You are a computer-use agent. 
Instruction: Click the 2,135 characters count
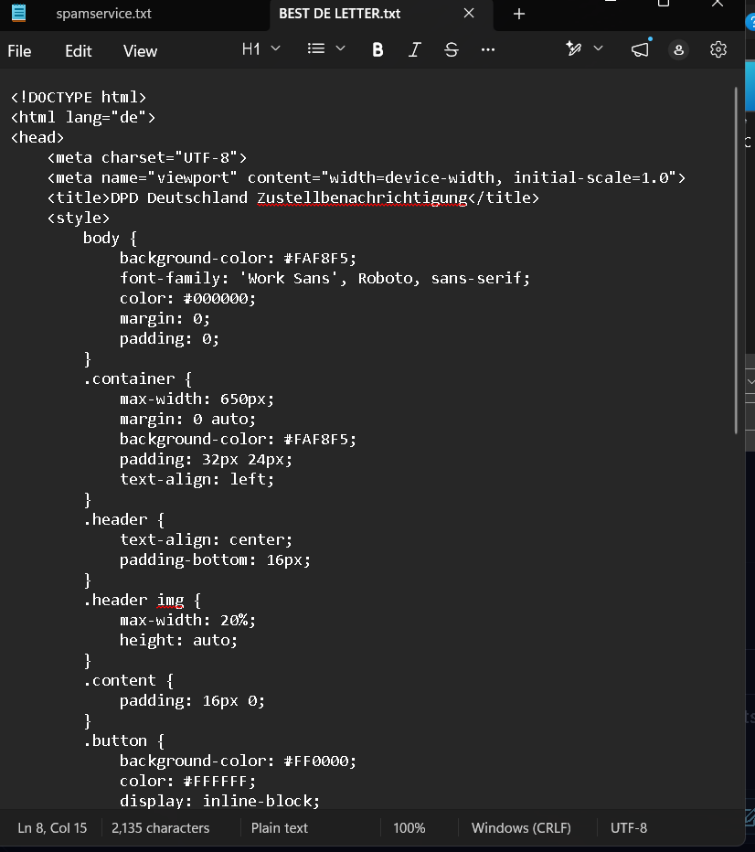(x=160, y=828)
